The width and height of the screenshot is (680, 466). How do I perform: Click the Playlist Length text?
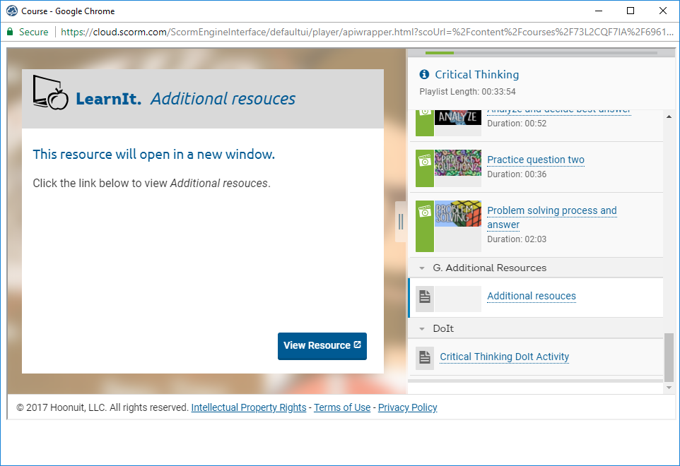coord(467,92)
